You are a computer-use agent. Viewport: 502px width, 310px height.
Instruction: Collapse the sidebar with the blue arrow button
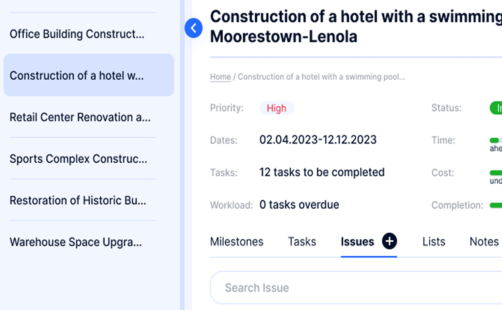pyautogui.click(x=193, y=28)
